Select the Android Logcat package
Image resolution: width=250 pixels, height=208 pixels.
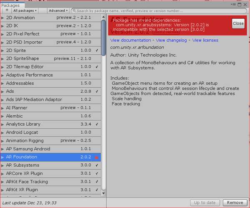click(50, 132)
